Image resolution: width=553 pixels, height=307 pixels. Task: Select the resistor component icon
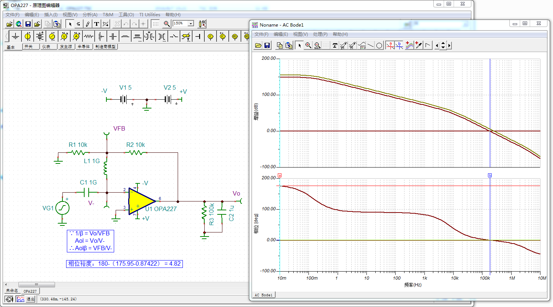pyautogui.click(x=89, y=36)
